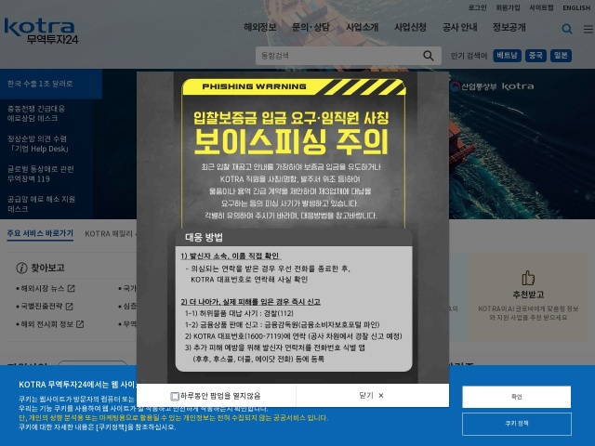
Task: Open 정보공개 menu
Action: point(509,27)
